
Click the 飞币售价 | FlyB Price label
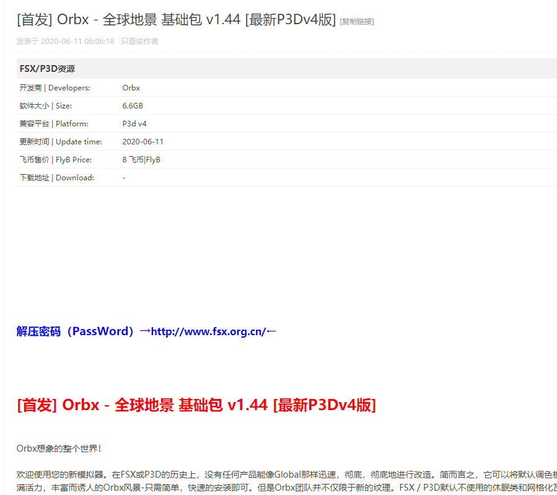pos(55,160)
